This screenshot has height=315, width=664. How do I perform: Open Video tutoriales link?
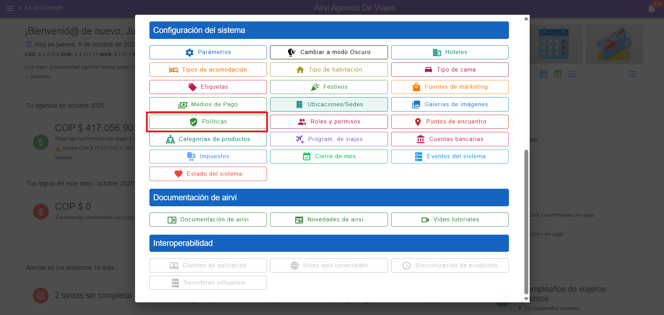coord(449,220)
